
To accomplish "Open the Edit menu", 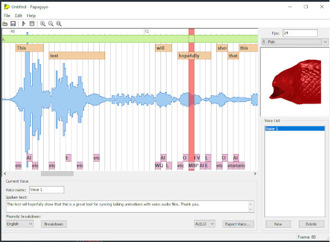I will tap(18, 16).
